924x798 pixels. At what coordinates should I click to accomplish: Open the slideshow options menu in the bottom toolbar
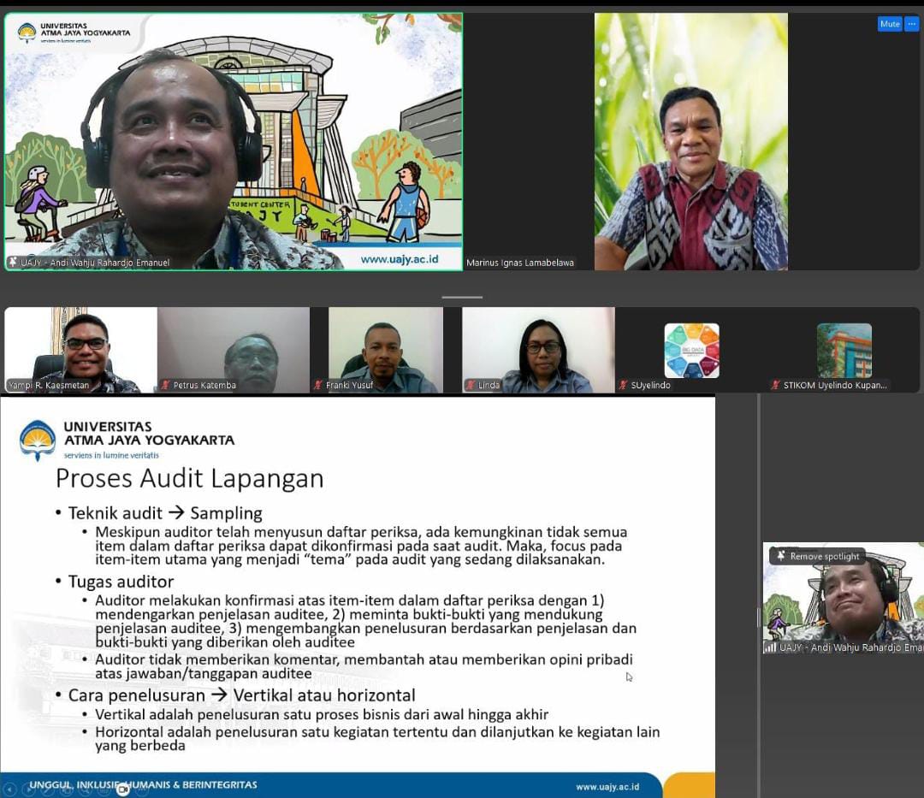coord(141,790)
